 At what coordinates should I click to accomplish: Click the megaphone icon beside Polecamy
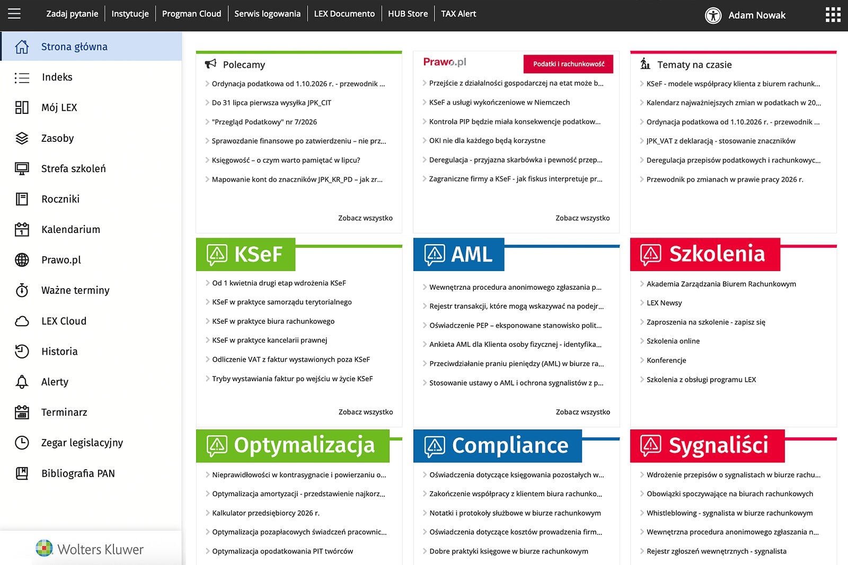click(210, 64)
